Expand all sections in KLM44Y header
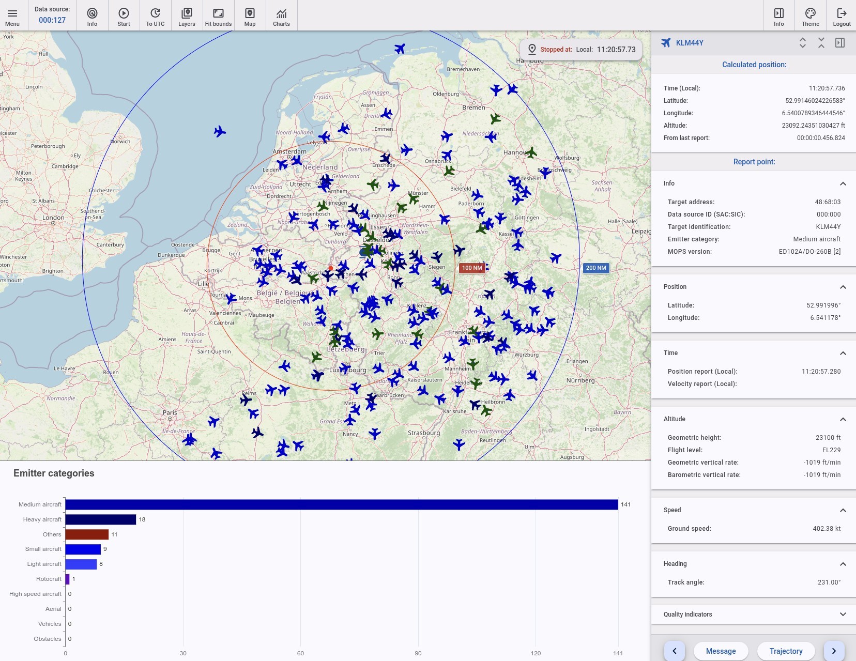 (802, 43)
